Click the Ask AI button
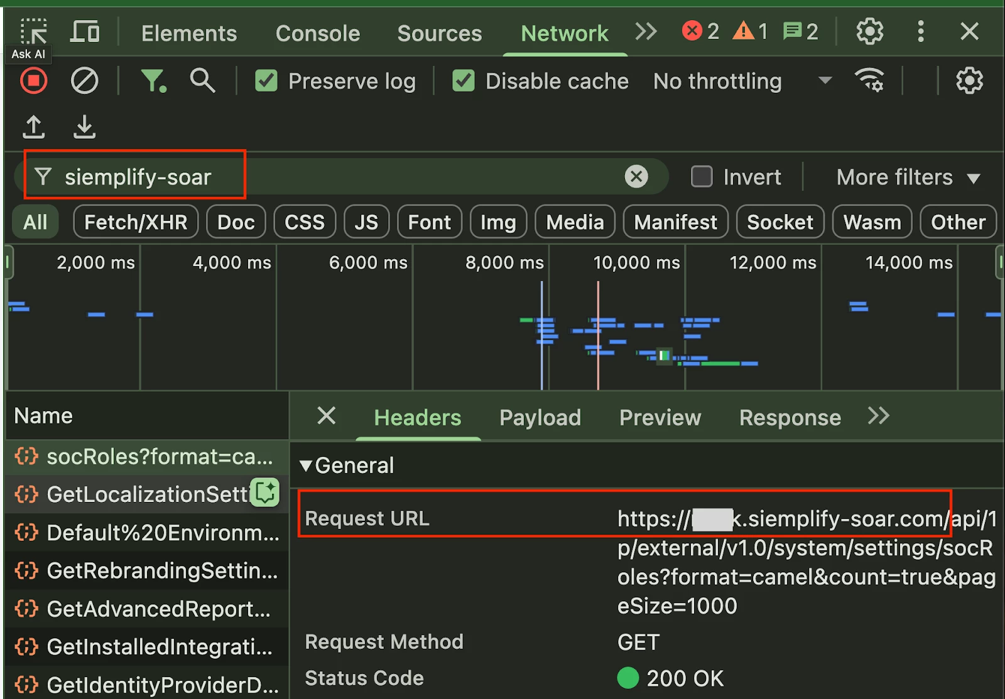The image size is (1005, 699). click(29, 54)
